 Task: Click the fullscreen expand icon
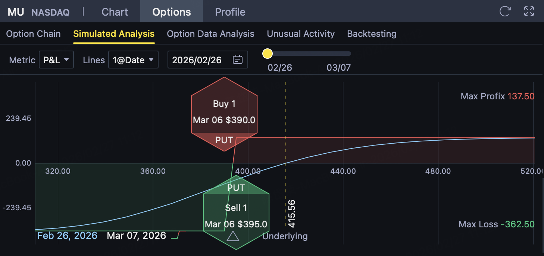point(529,11)
